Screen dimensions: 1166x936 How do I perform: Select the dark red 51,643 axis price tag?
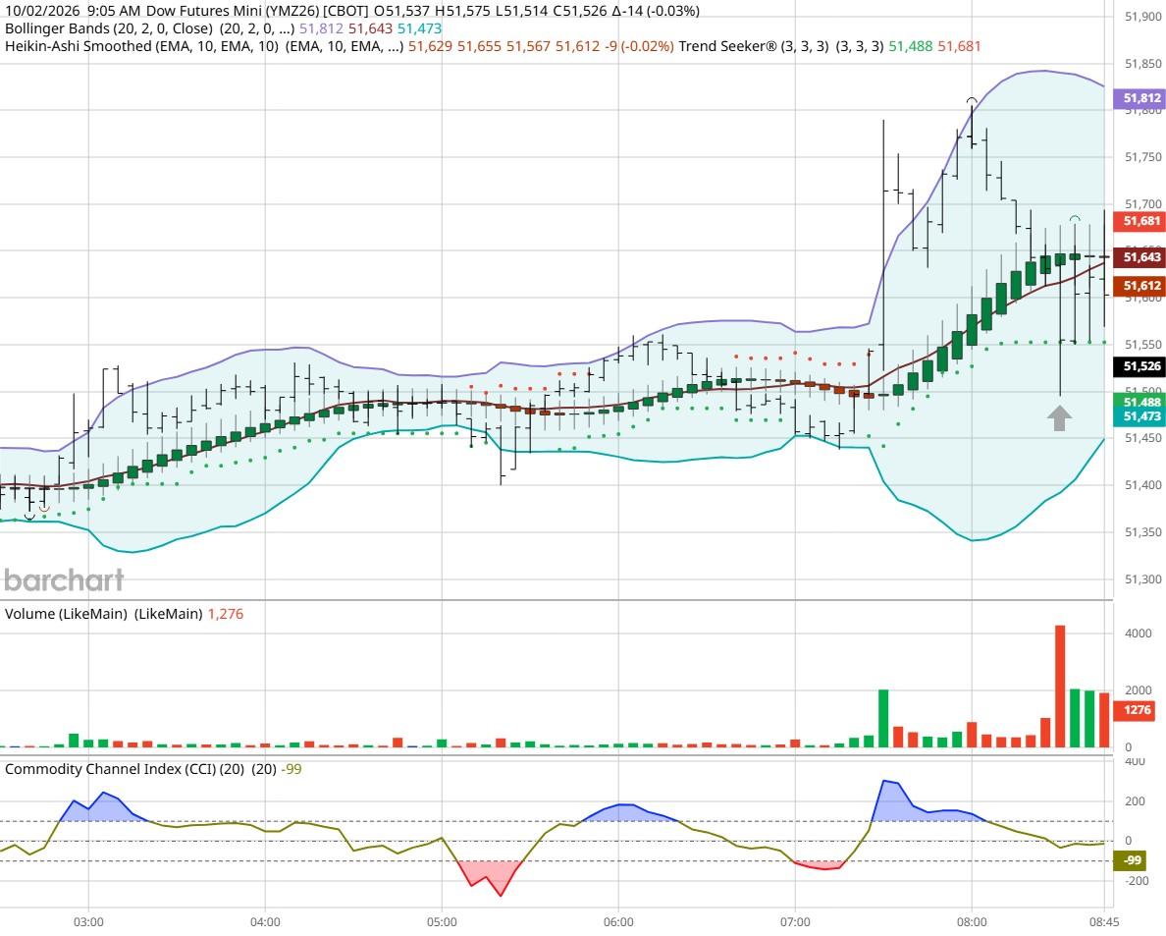[1141, 257]
